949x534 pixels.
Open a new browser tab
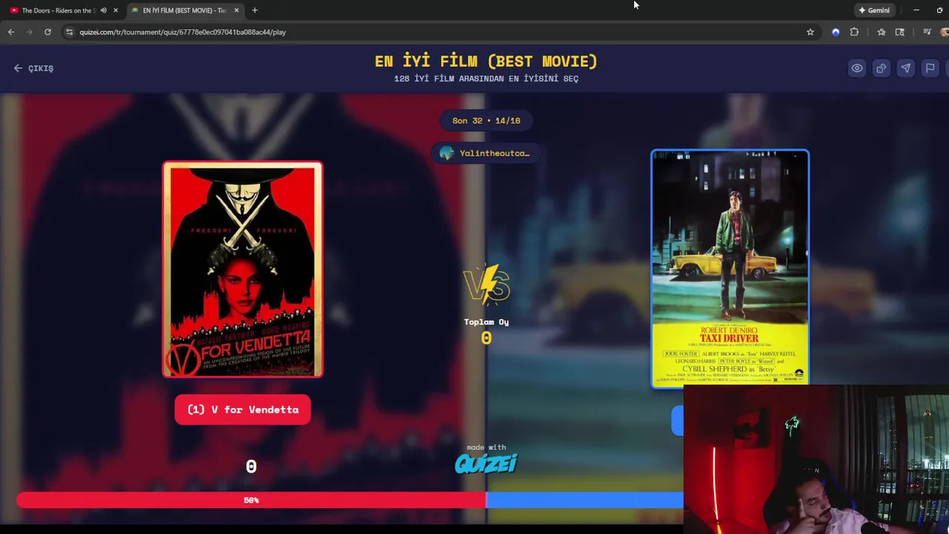click(254, 10)
